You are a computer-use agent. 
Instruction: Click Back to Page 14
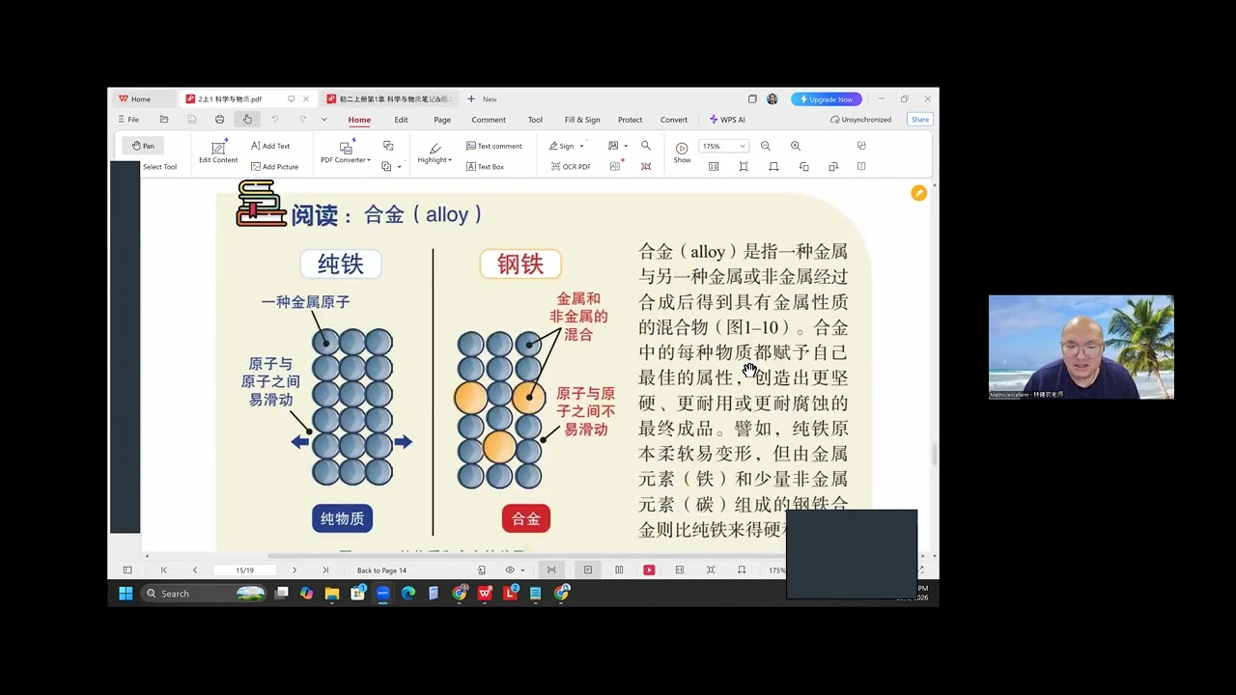[x=381, y=570]
